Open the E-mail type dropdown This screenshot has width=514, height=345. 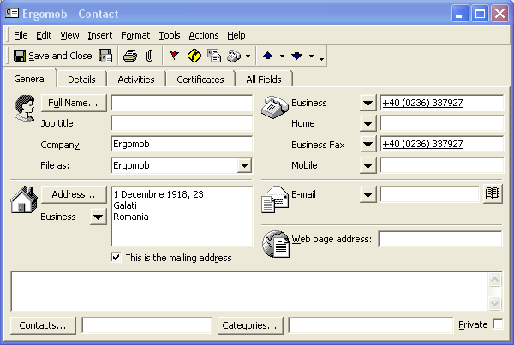tap(368, 194)
